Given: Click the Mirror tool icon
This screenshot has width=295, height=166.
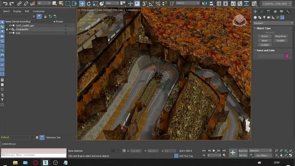Looking at the screenshot, I should pyautogui.click(x=205, y=3).
